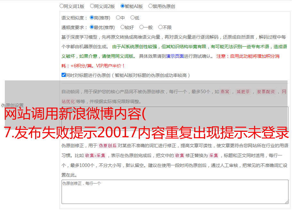Click the resize grip of 伪原创修正 box
The height and width of the screenshot is (210, 292).
pyautogui.click(x=287, y=202)
